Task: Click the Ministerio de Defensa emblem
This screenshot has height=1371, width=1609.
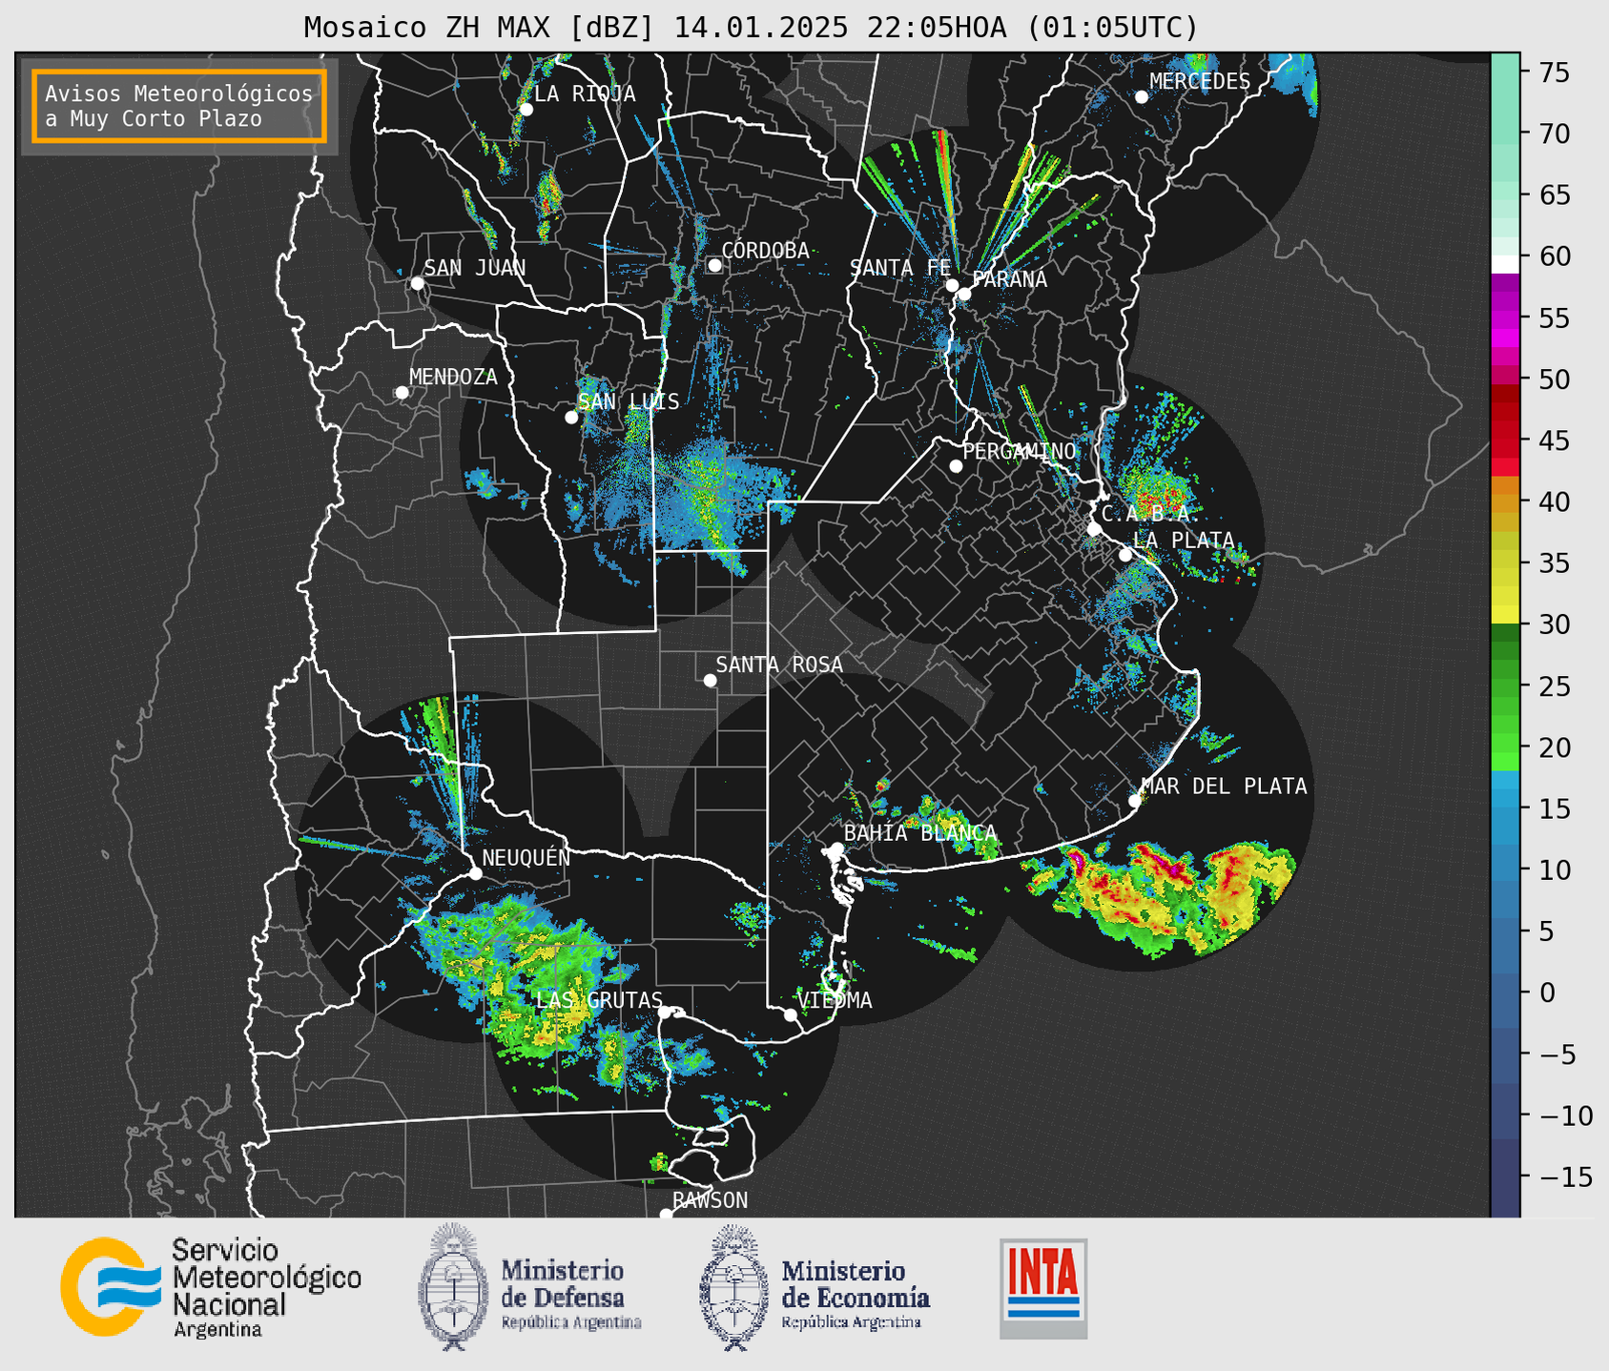Action: tap(453, 1287)
